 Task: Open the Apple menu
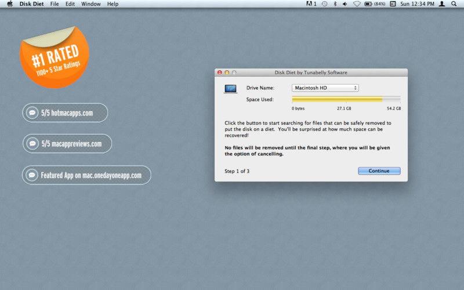click(x=10, y=4)
